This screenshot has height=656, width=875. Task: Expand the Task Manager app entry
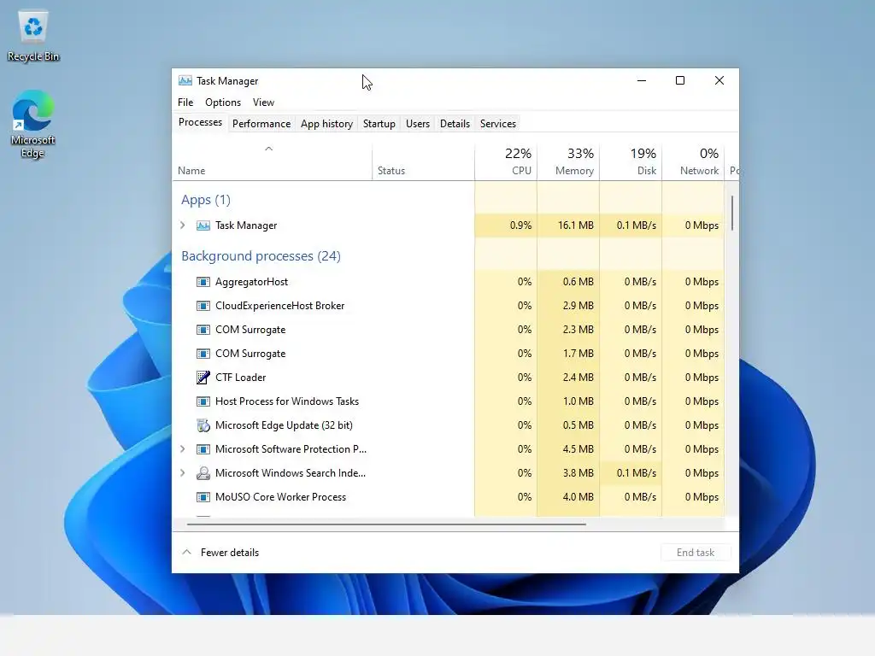[183, 225]
